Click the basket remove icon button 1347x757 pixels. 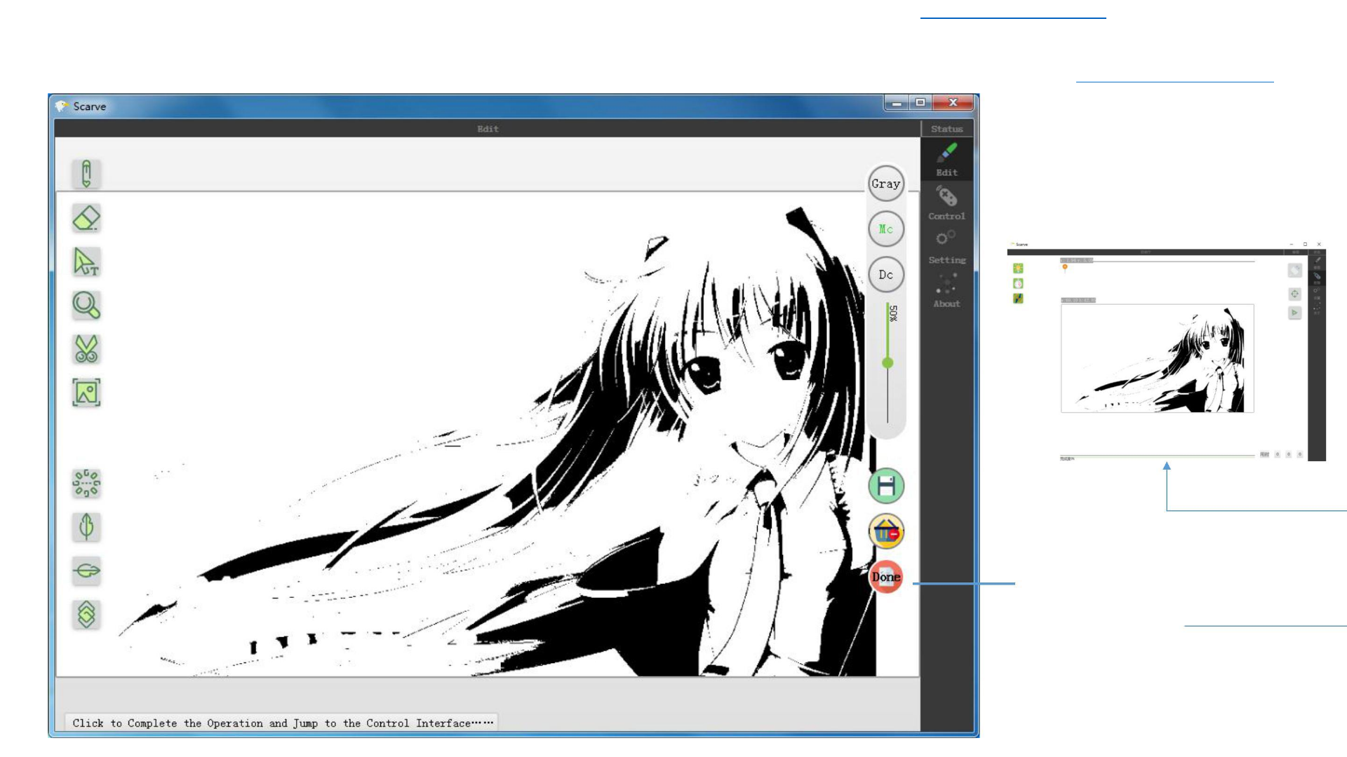point(886,531)
